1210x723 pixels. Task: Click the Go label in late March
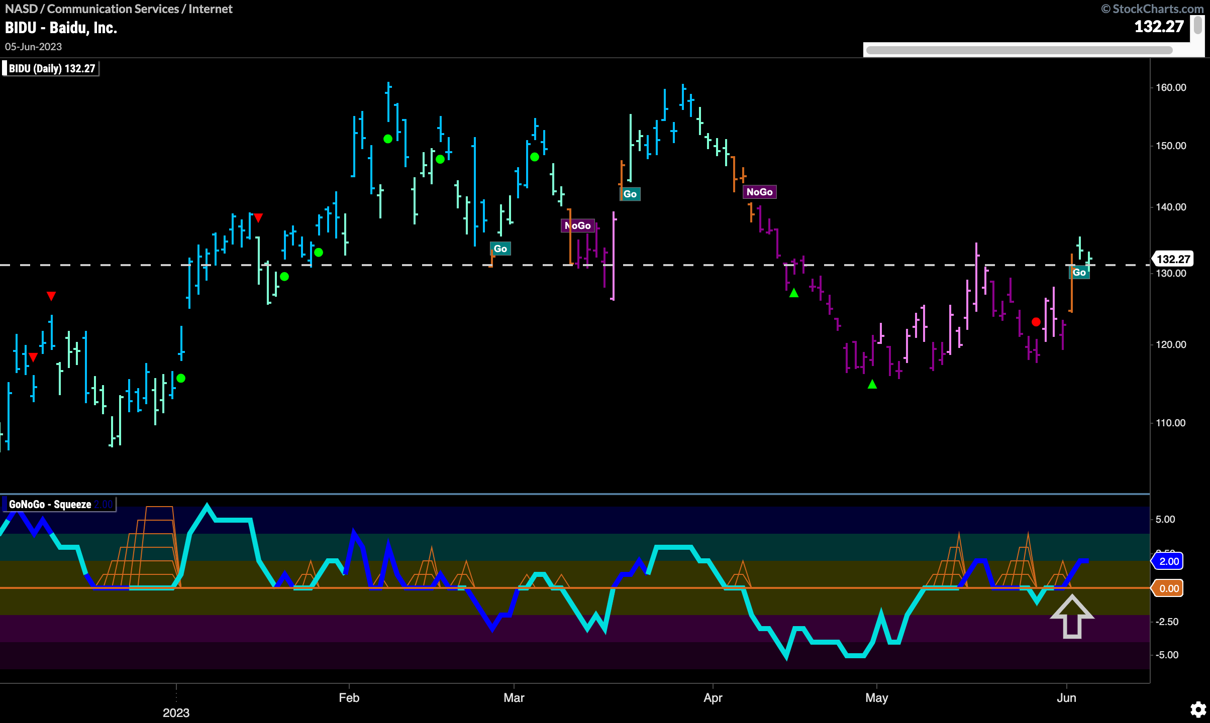click(x=630, y=194)
